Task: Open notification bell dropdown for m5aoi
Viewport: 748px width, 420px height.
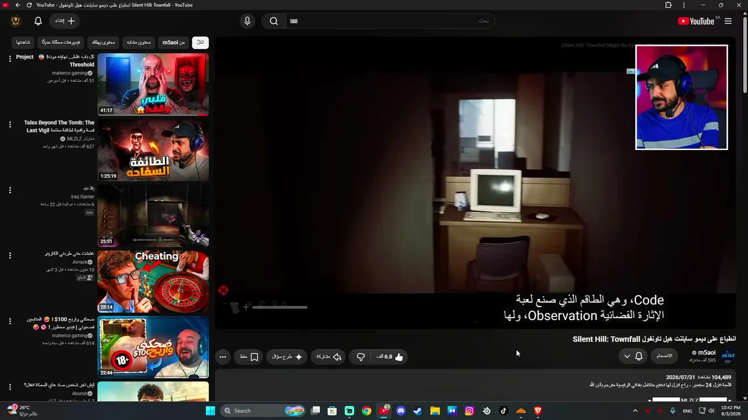Action: coord(633,356)
